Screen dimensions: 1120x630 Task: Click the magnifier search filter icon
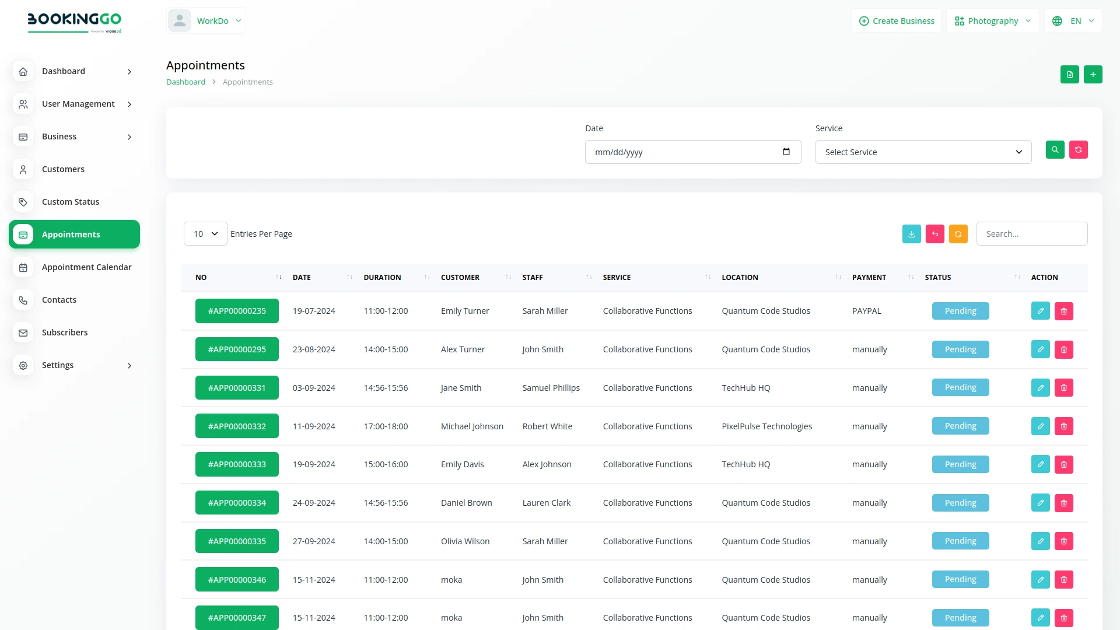1055,150
